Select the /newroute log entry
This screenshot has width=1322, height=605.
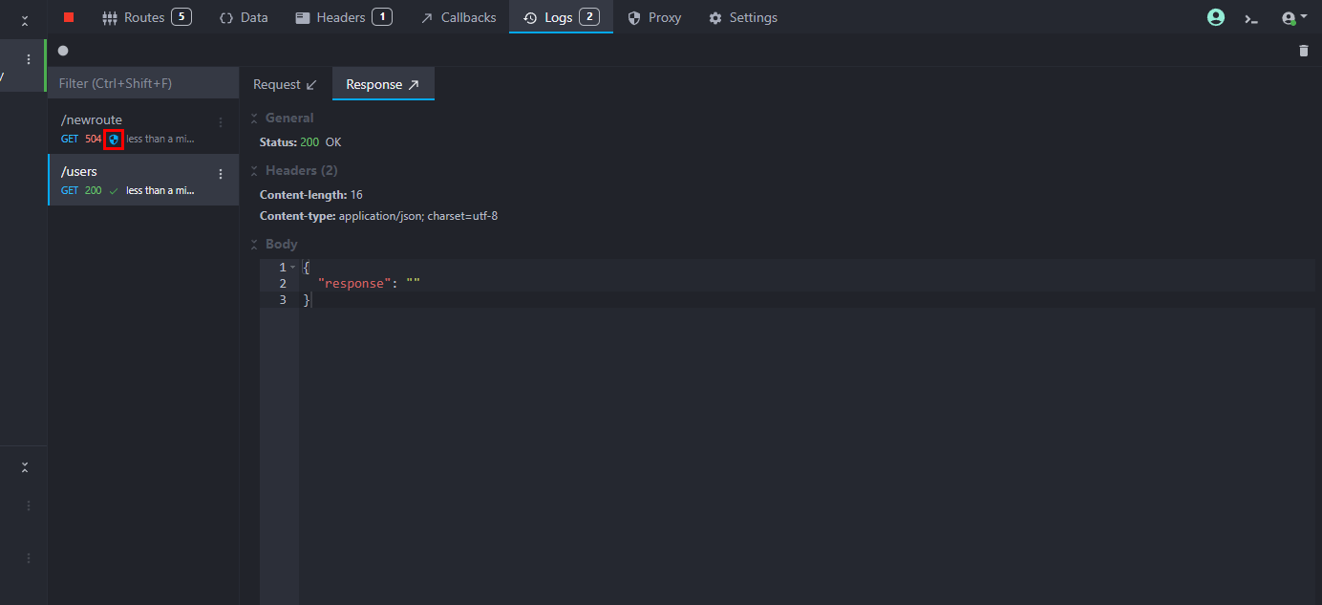coord(134,128)
